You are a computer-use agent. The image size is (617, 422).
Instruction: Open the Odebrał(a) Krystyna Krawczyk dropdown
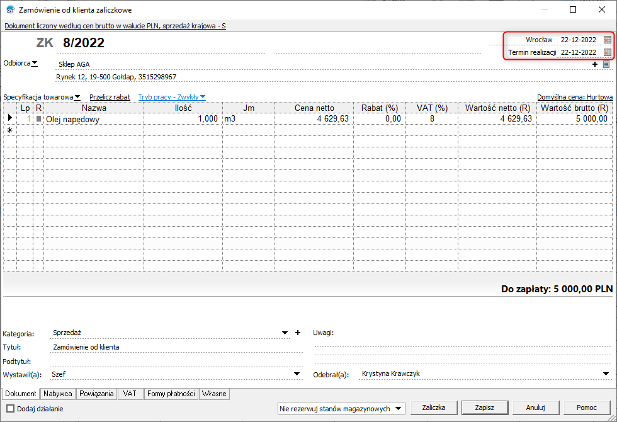[606, 374]
